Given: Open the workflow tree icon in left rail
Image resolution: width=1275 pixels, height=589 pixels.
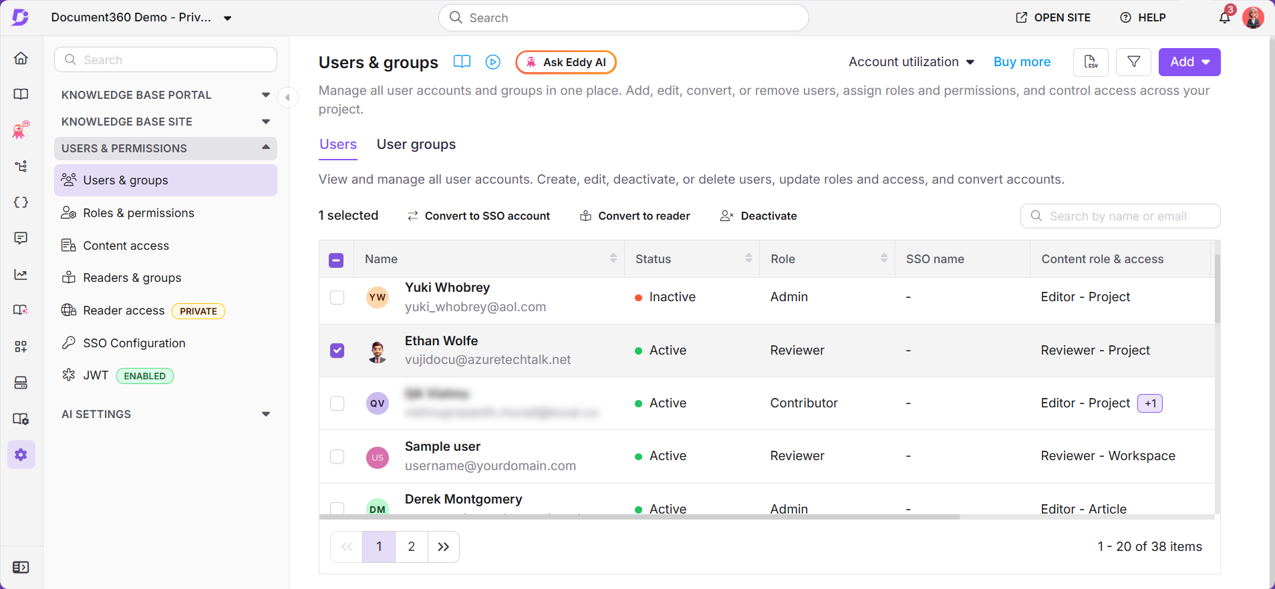Looking at the screenshot, I should pos(21,166).
